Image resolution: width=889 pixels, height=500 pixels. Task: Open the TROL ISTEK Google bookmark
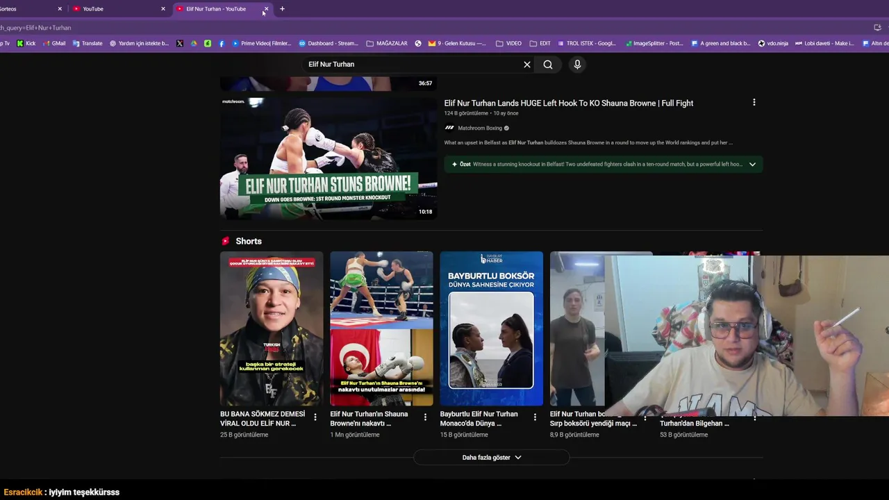pos(585,43)
